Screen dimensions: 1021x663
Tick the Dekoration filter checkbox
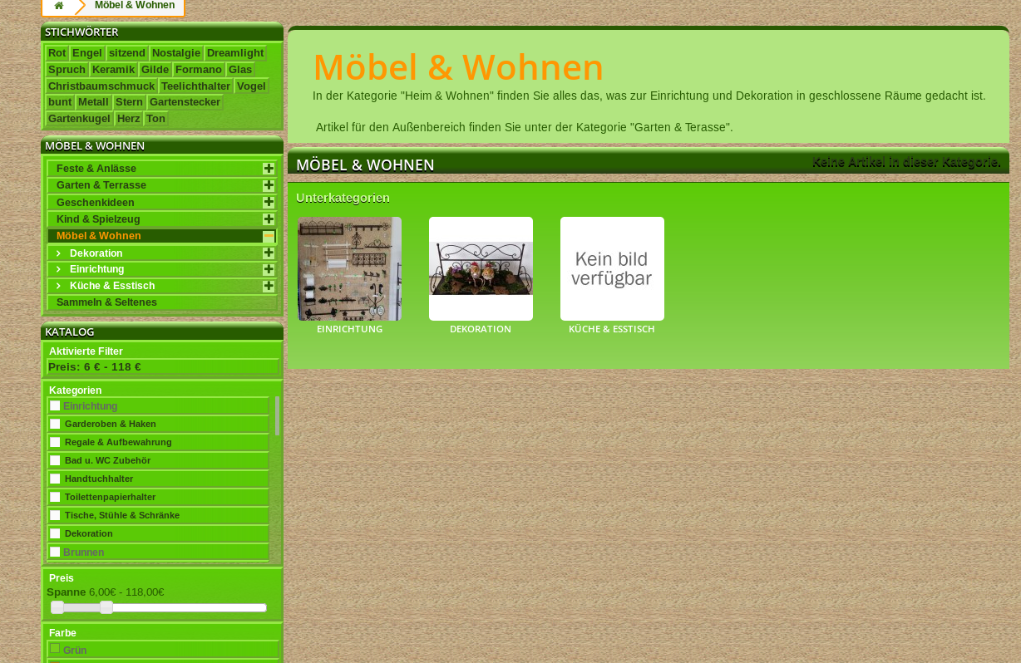(x=55, y=533)
